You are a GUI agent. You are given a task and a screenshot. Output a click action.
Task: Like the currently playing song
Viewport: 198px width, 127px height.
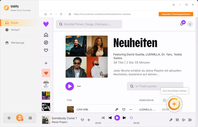82,120
